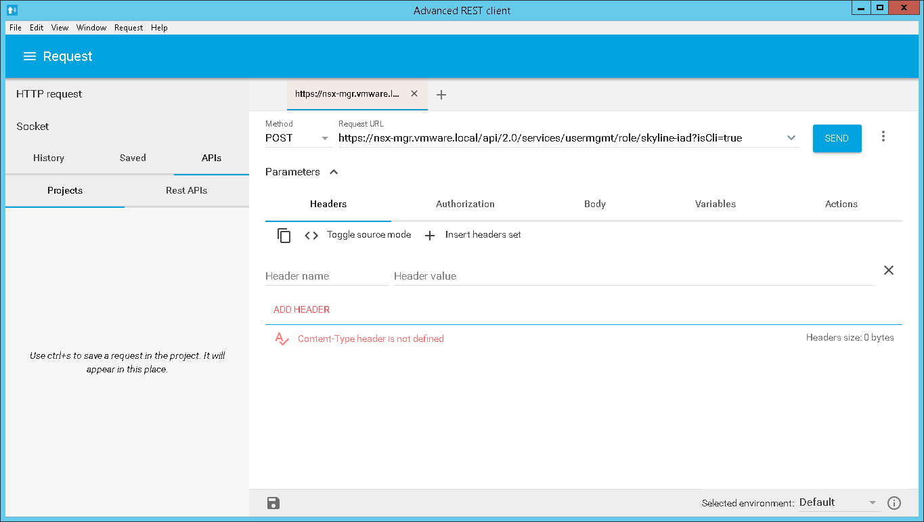The width and height of the screenshot is (924, 522).
Task: Click the Content-Type header warning message
Action: (371, 339)
